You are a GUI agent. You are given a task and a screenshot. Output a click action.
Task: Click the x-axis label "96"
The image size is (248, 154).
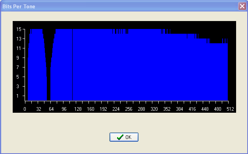coord(64,109)
